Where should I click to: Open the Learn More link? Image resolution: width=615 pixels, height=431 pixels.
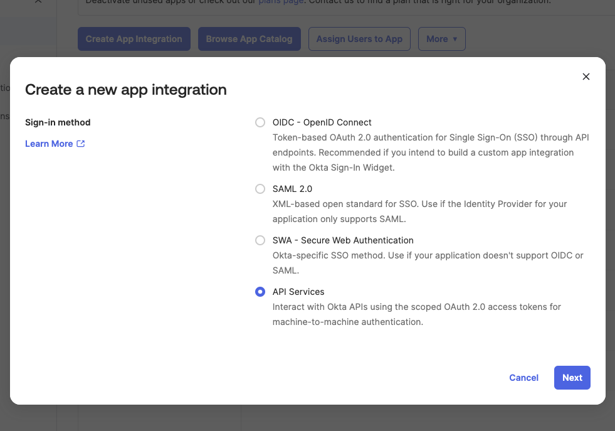click(49, 143)
